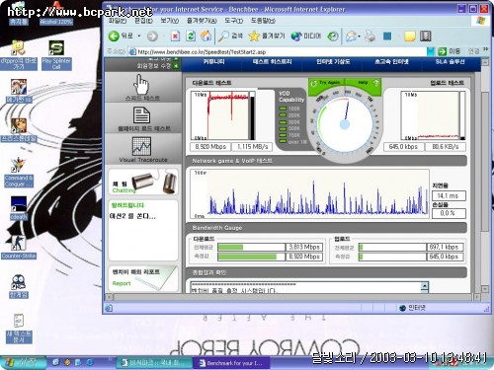Open the Home page icon
Screen dimensions: 494x370
point(206,36)
